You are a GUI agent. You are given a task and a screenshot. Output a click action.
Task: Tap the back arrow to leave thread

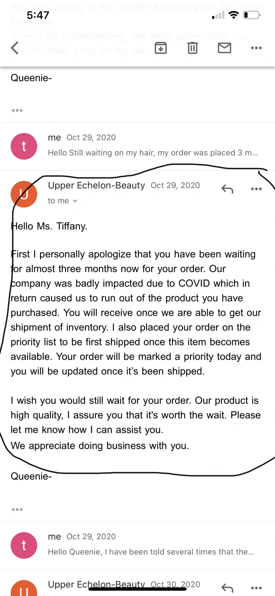point(15,48)
